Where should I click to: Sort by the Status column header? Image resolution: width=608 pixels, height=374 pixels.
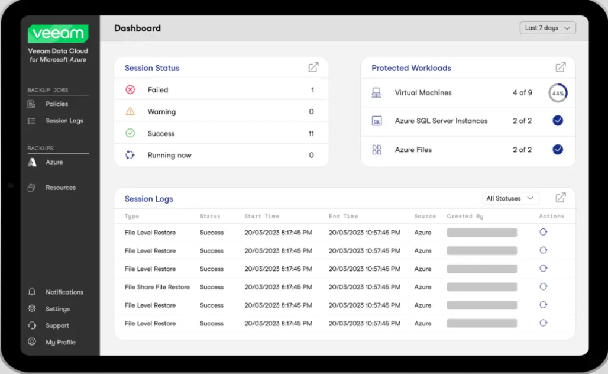pyautogui.click(x=210, y=216)
